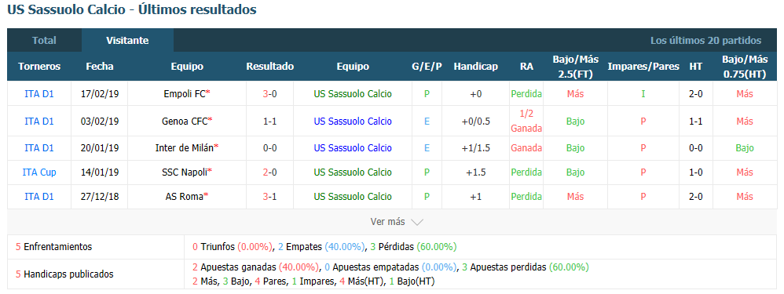Click the 3-1 result against AS Roma
This screenshot has height=294, width=784.
[x=270, y=197]
